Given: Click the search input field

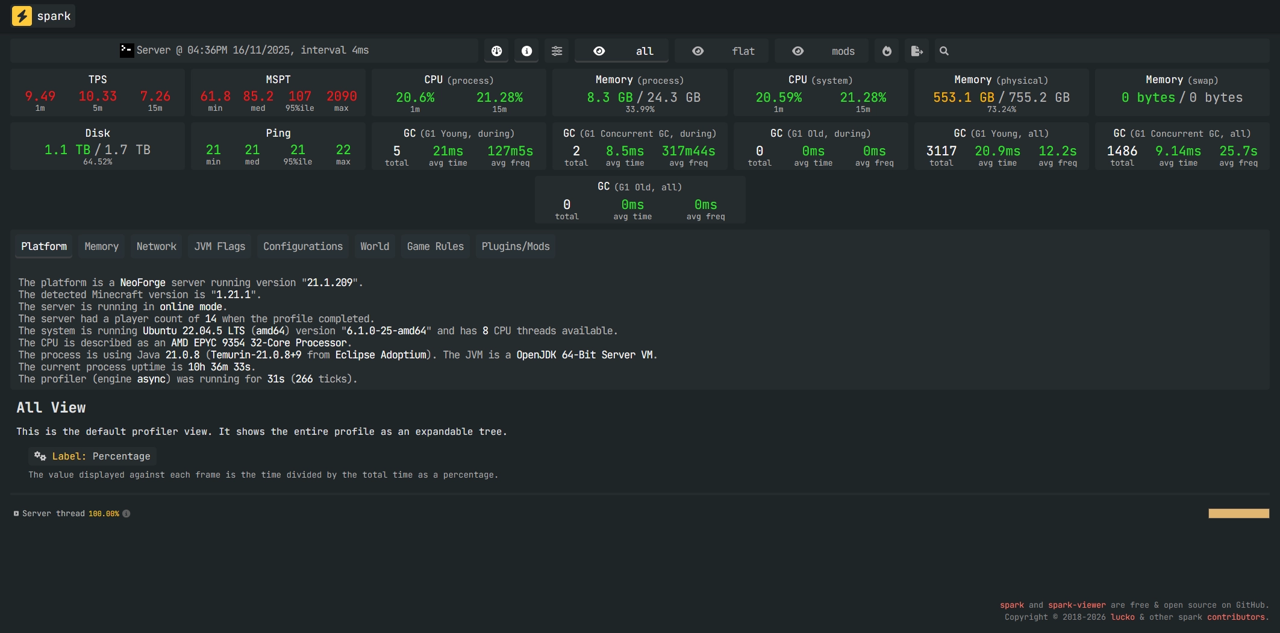Looking at the screenshot, I should [x=1108, y=51].
